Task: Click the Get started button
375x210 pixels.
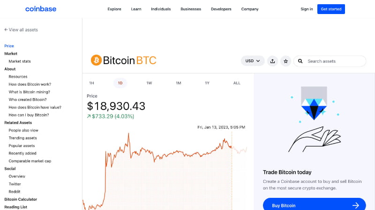Action: coord(331,9)
